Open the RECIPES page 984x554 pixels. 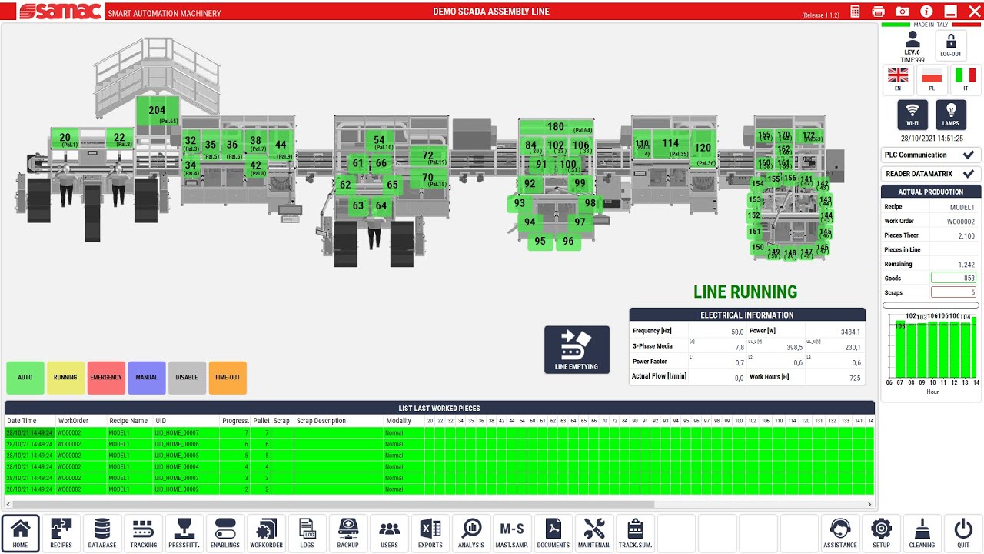[x=61, y=533]
